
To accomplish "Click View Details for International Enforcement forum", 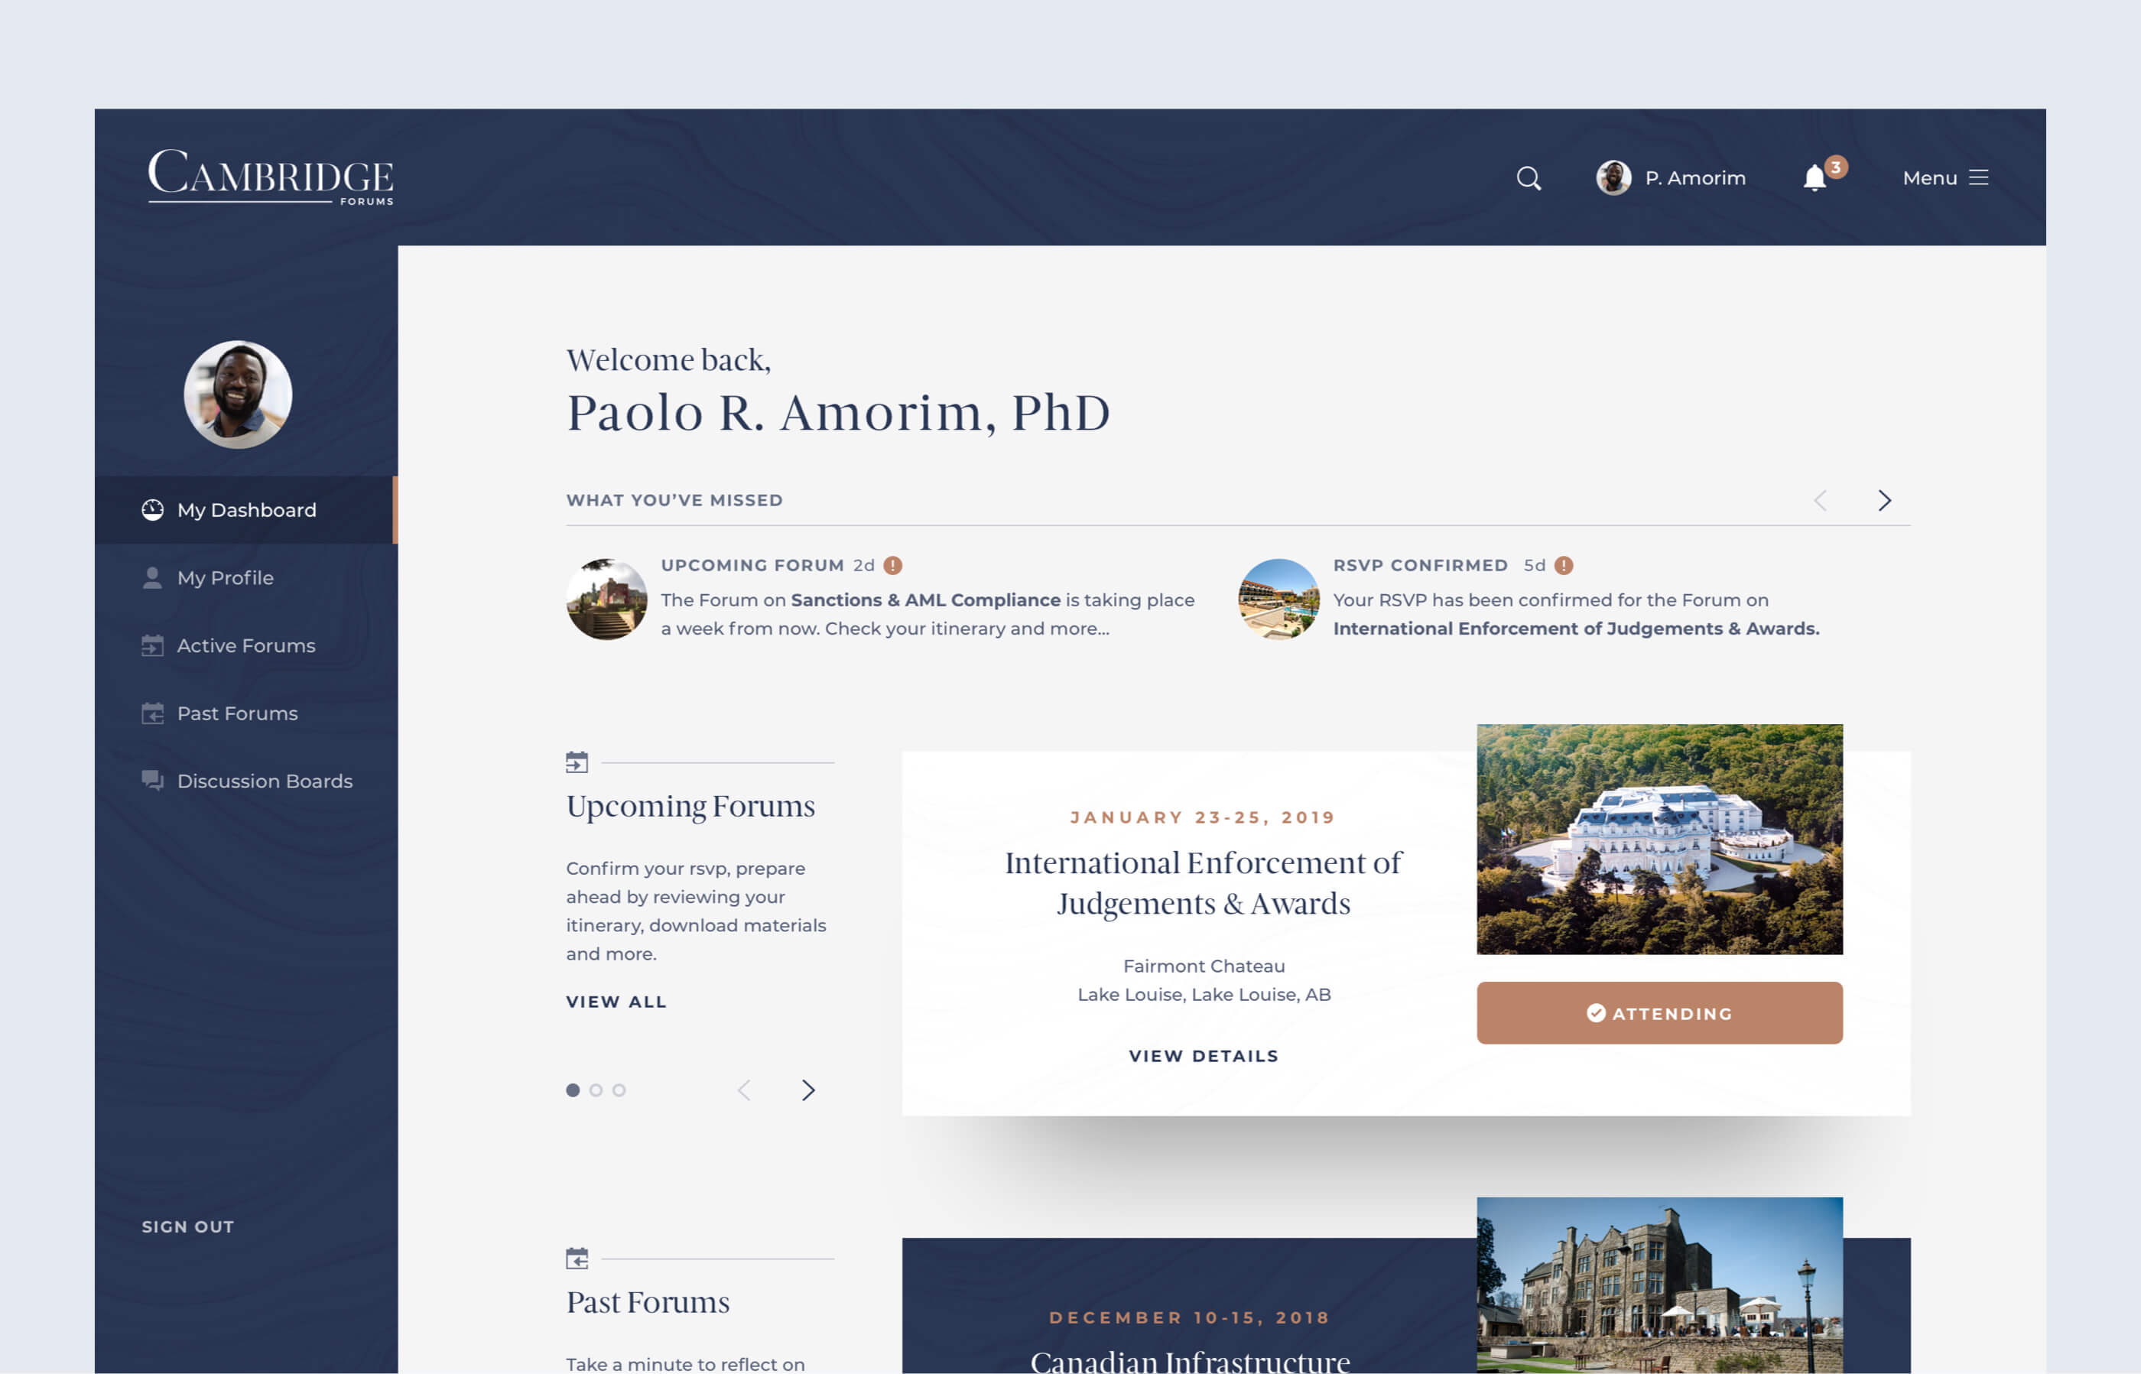I will [x=1204, y=1055].
